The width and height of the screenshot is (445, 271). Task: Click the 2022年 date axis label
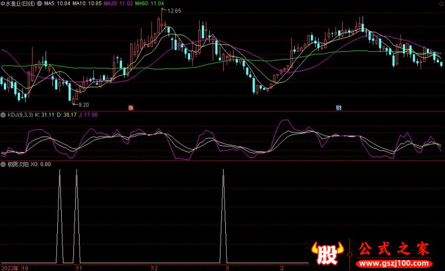[x=9, y=268]
